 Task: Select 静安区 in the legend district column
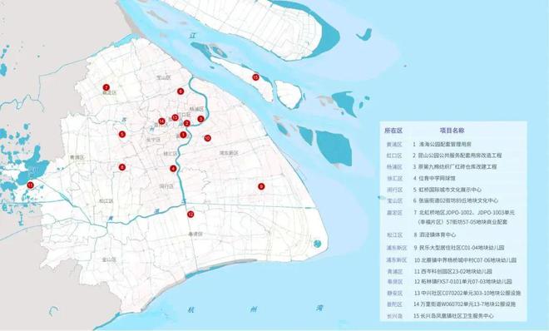coord(394,294)
